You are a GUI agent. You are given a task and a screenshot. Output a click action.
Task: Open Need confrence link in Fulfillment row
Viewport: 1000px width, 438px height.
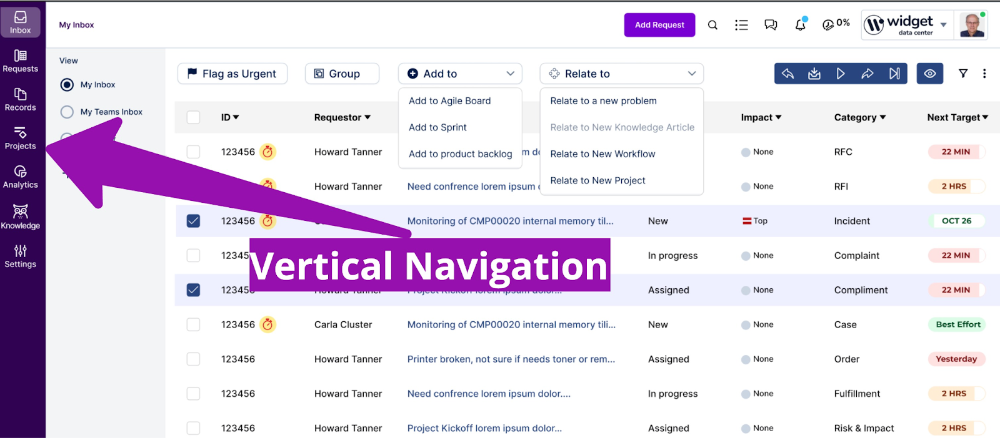click(489, 394)
